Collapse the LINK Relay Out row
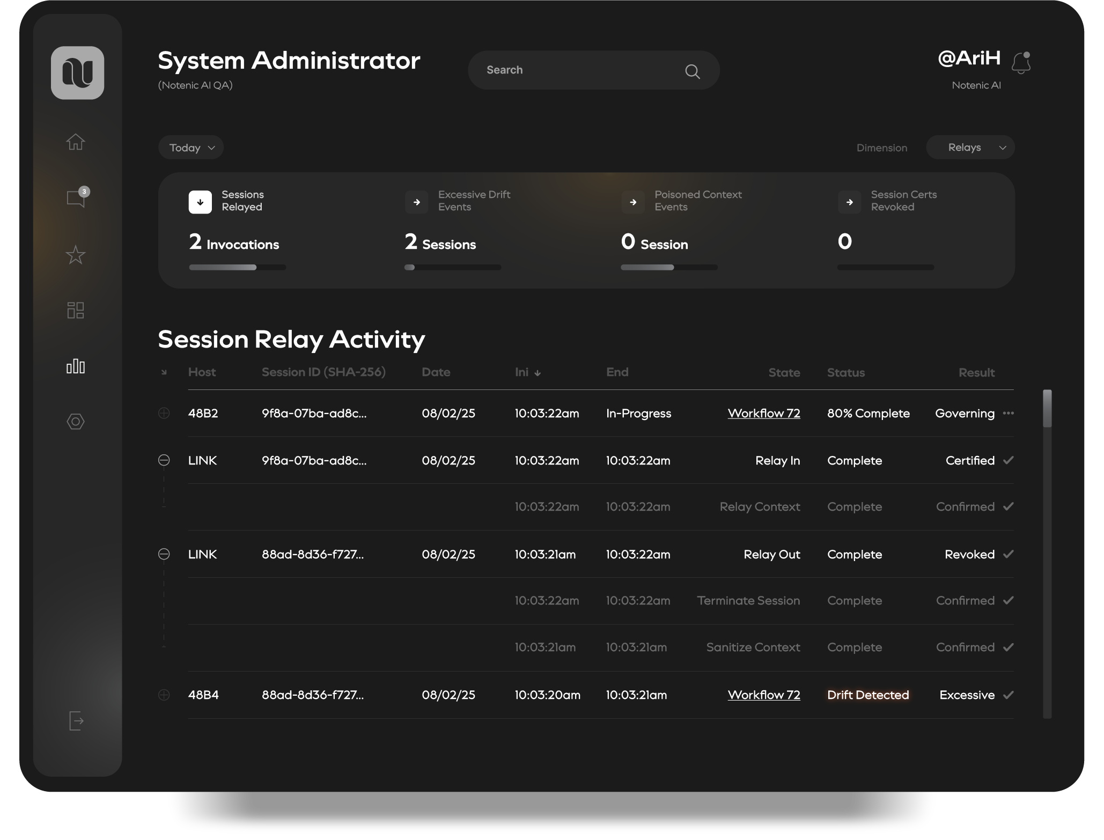Viewport: 1104px width, 840px height. (164, 554)
